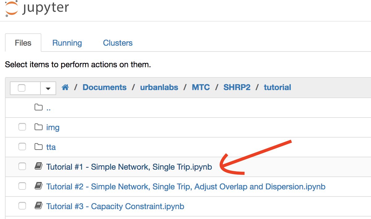371x219 pixels.
Task: Click the parent directory folder icon
Action: (x=38, y=107)
